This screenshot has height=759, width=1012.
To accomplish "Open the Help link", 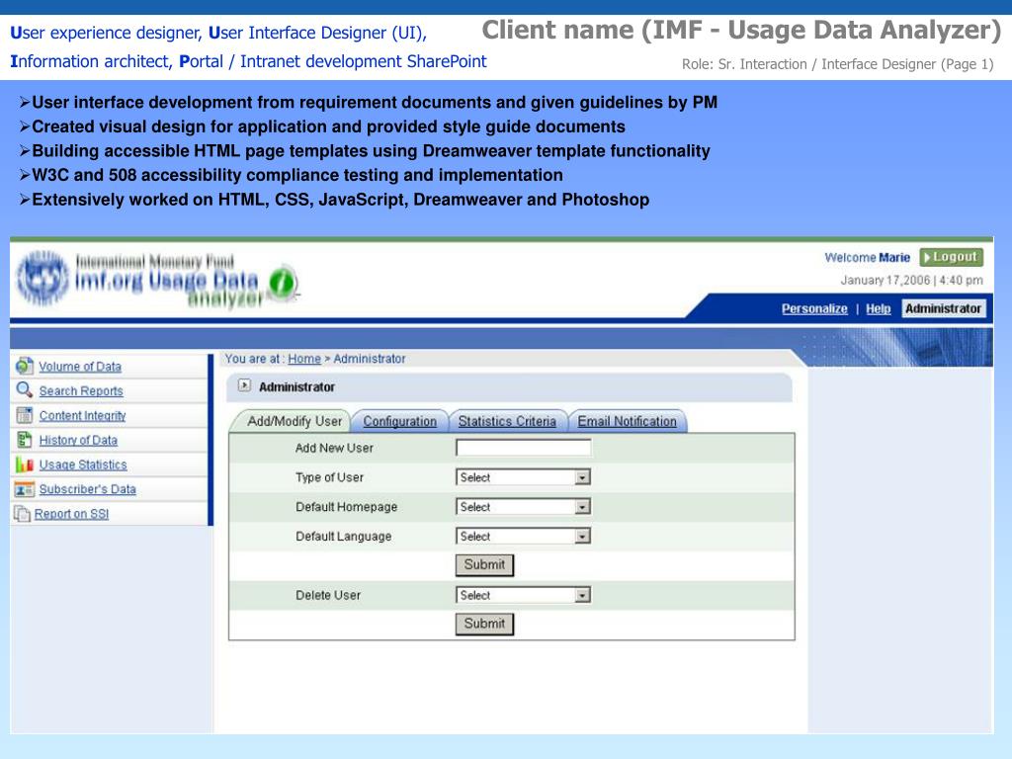I will tap(878, 308).
